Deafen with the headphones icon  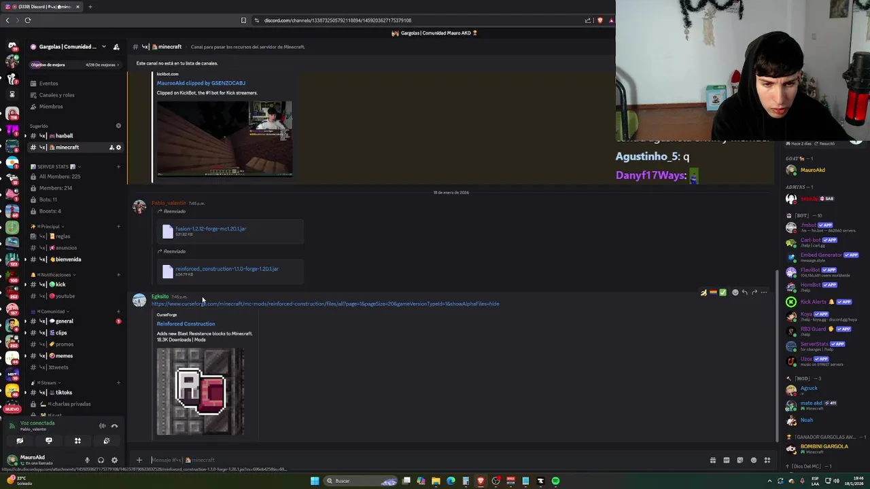pyautogui.click(x=101, y=460)
